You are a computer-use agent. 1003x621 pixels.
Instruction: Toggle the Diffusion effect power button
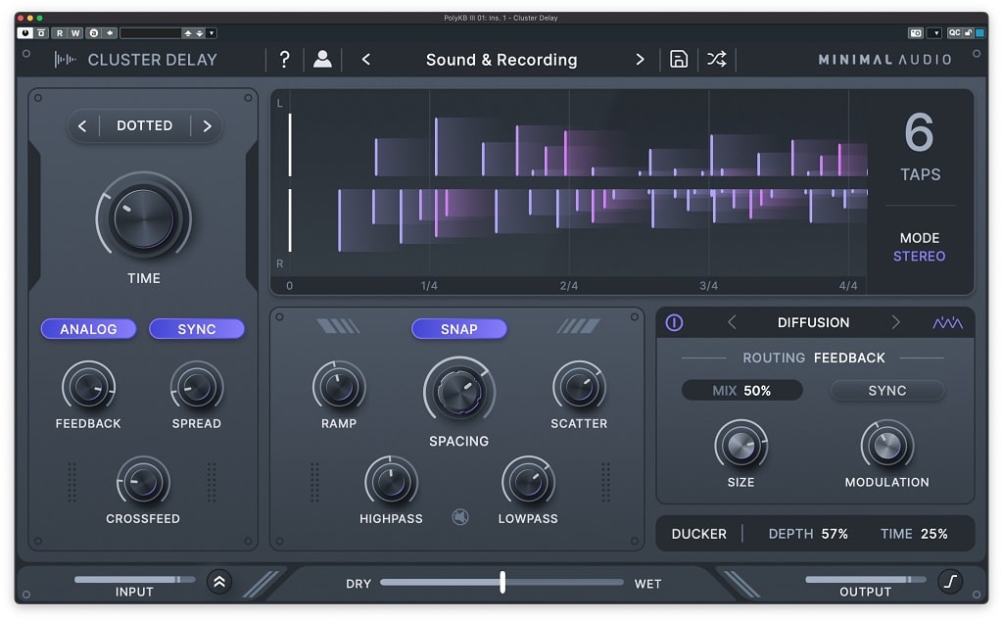click(674, 322)
